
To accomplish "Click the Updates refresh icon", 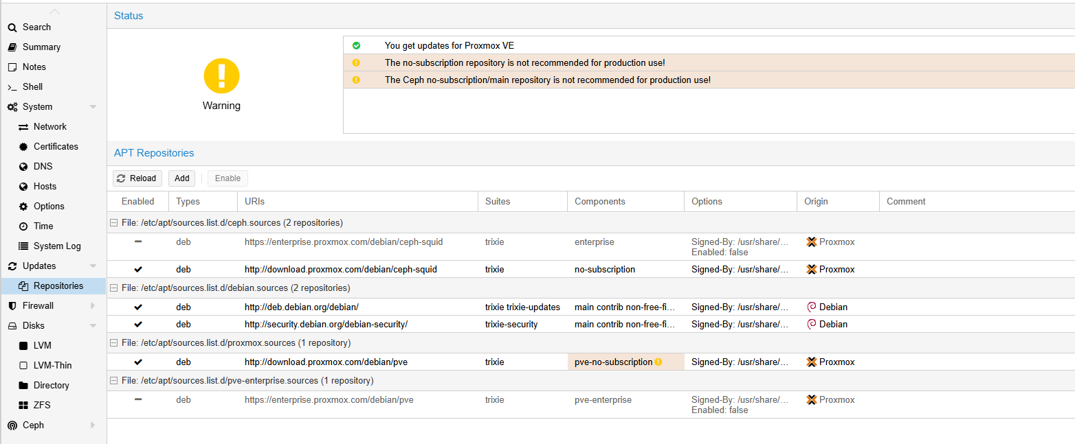I will 12,266.
